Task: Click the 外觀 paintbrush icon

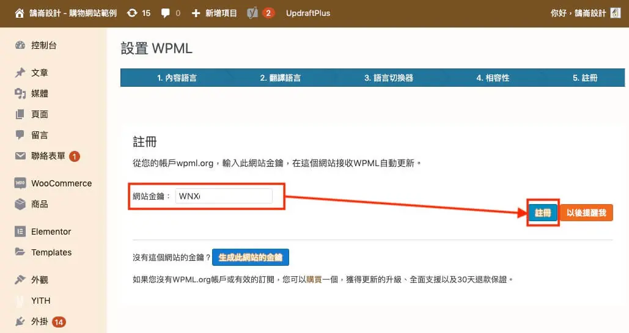Action: 20,280
